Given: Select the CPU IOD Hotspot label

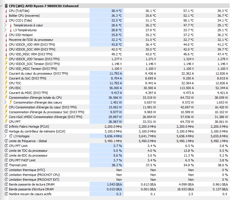Looking at the screenshot, I should pyautogui.click(x=21, y=35).
